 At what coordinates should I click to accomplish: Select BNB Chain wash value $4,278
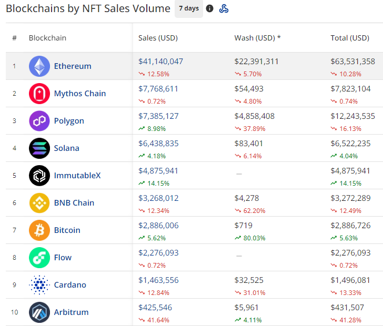(246, 198)
